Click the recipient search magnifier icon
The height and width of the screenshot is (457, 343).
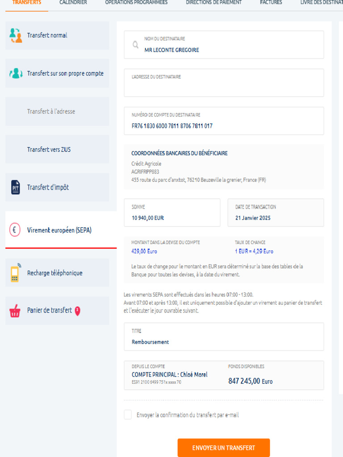[x=135, y=45]
